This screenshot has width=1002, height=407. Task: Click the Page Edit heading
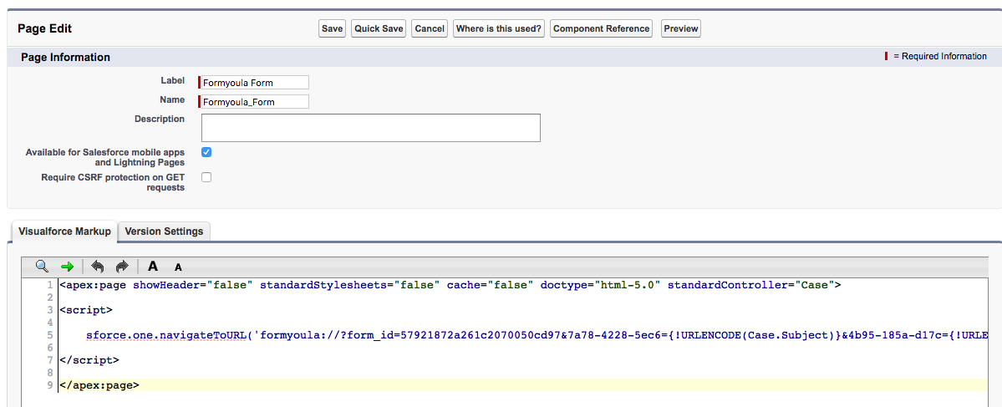(45, 28)
